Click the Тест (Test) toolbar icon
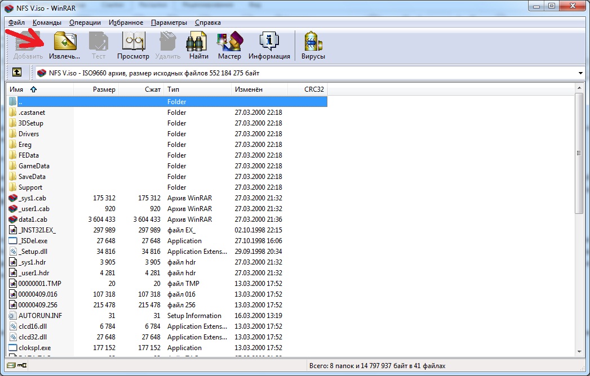 [99, 41]
